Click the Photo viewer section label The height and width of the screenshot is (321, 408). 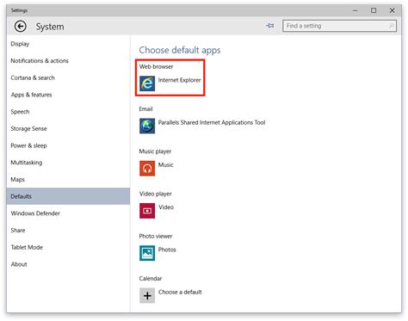[156, 237]
